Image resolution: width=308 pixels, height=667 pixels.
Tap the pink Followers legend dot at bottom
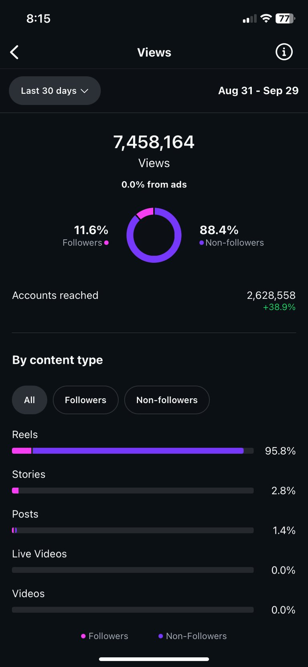click(x=83, y=636)
